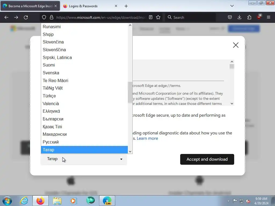
Task: Open the Windows Start menu
Action: click(x=7, y=201)
